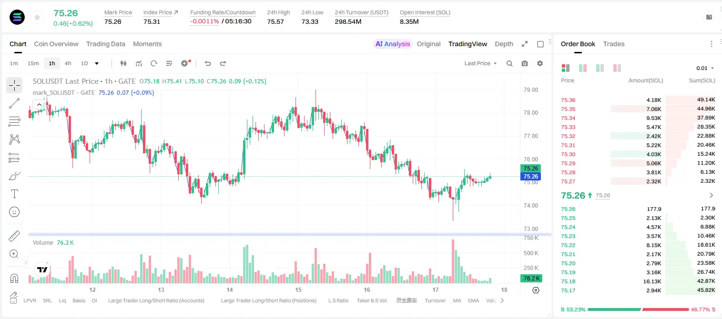
Task: Open the Coin Overview tab
Action: pos(56,44)
